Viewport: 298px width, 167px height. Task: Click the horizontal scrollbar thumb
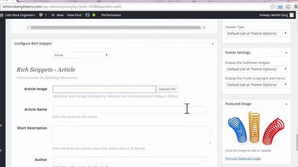pos(115,28)
